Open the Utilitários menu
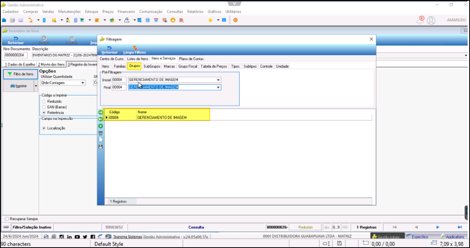The width and height of the screenshot is (470, 248). click(233, 12)
